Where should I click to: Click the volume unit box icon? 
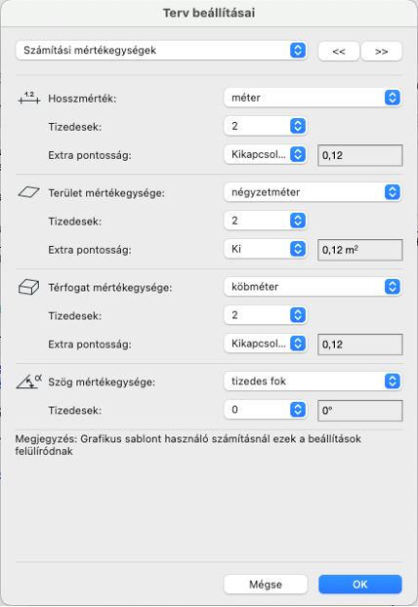pyautogui.click(x=29, y=287)
